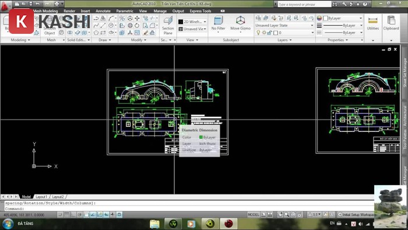Toggle layer on/off lightbulb icon

coord(258,33)
